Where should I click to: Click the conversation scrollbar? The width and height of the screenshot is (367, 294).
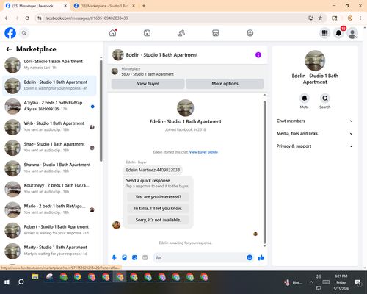(x=264, y=171)
